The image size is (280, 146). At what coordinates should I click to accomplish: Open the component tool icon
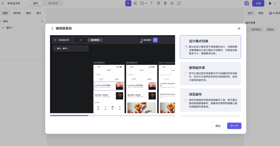165,3
